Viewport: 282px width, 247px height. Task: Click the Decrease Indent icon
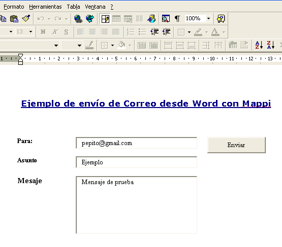(154, 32)
